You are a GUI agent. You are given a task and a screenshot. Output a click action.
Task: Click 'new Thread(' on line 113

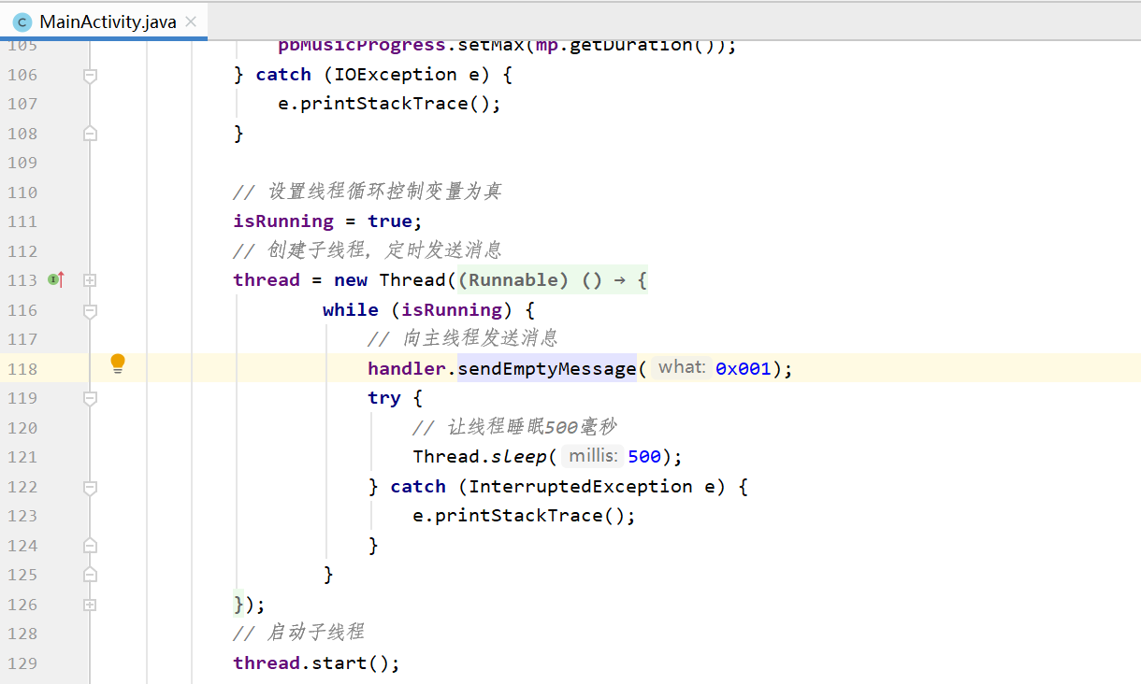pos(396,280)
